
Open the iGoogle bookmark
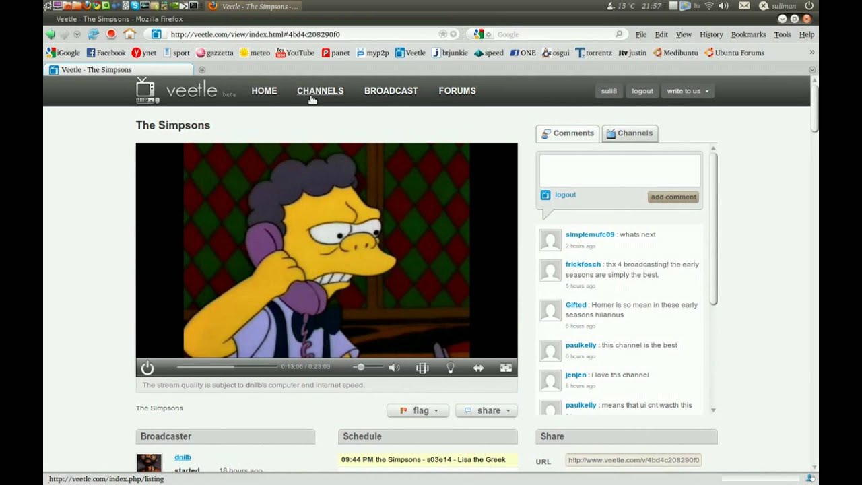click(63, 53)
